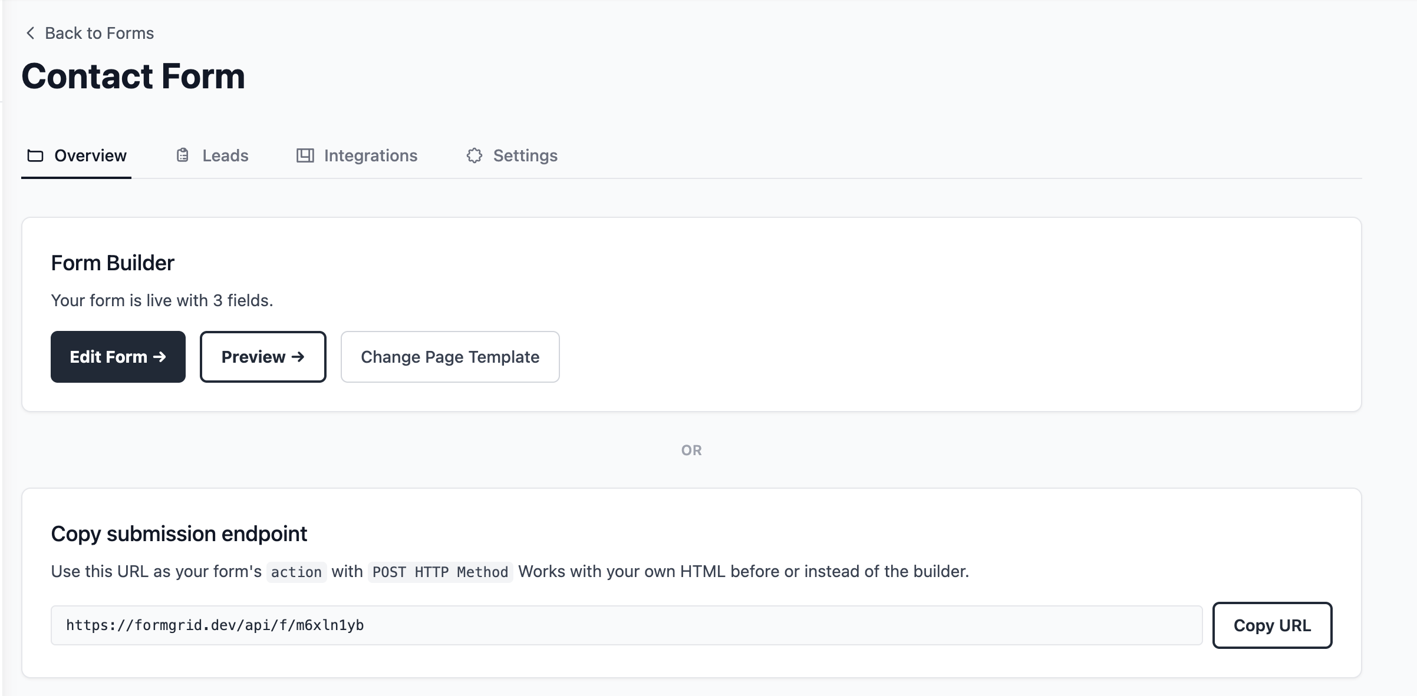Click the "action" code snippet
Image resolution: width=1417 pixels, height=696 pixels.
pos(296,572)
